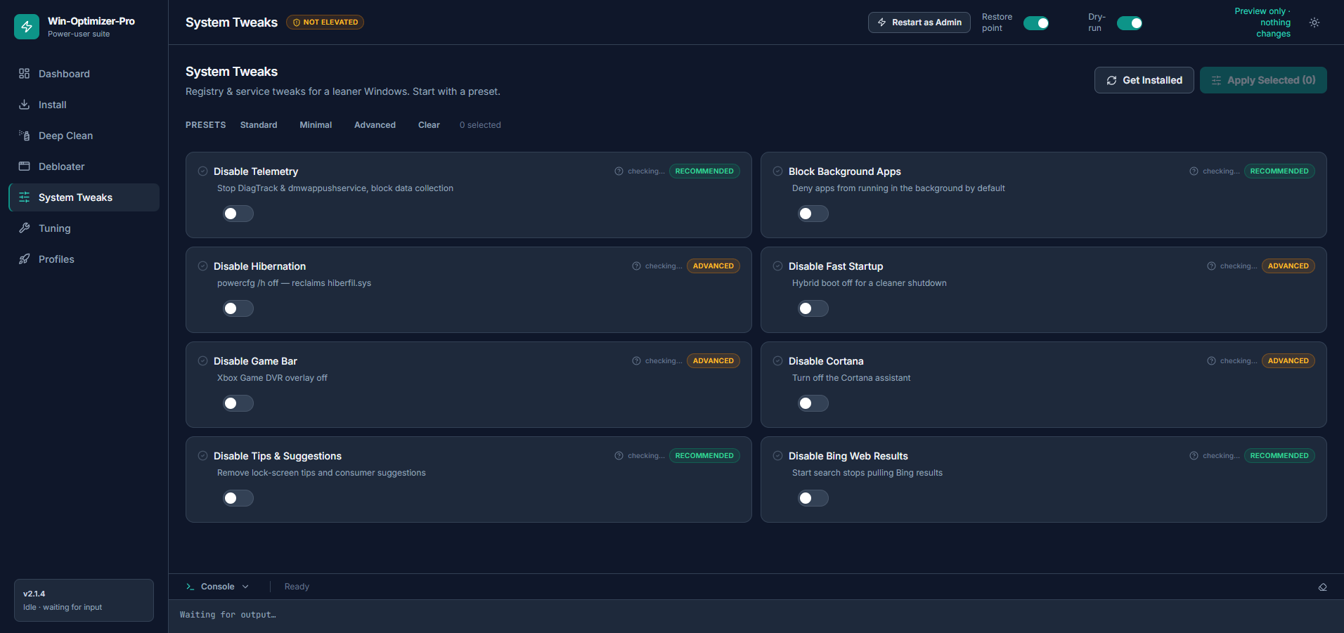Click the NOT ELEVATED badge
1344x633 pixels.
click(325, 22)
